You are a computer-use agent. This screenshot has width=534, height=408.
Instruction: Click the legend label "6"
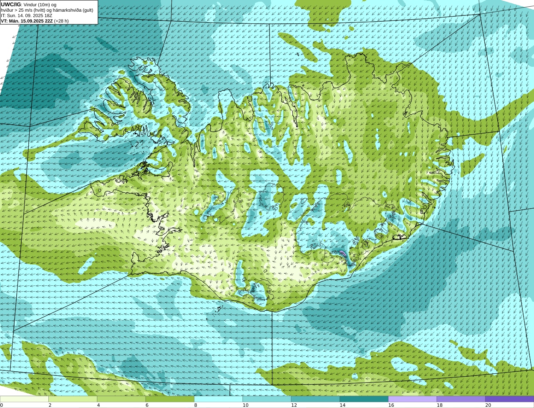coord(147,405)
